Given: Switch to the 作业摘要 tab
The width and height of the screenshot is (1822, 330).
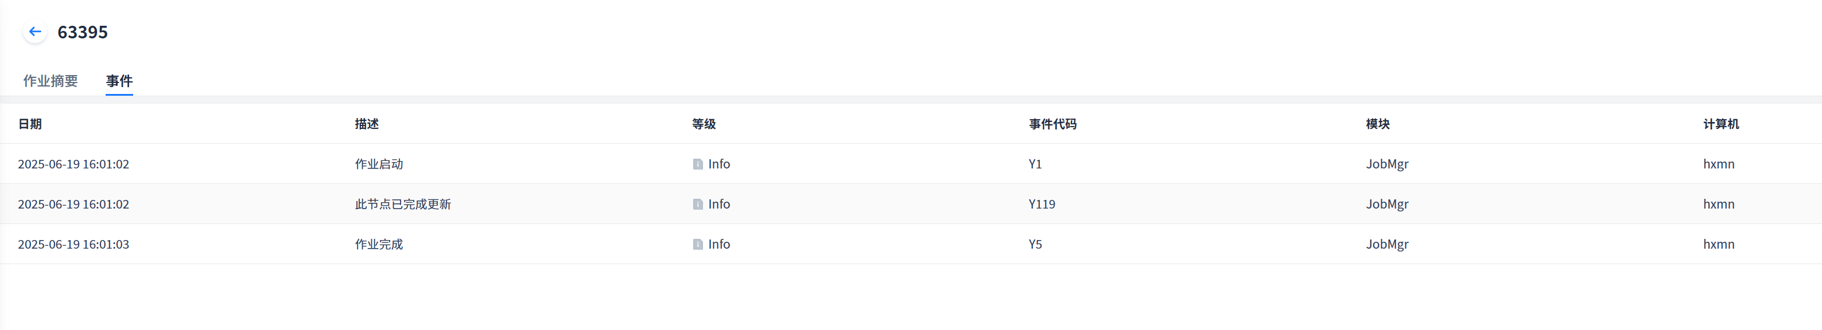Looking at the screenshot, I should [x=50, y=81].
